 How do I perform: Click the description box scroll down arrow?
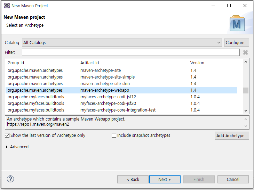click(246, 126)
